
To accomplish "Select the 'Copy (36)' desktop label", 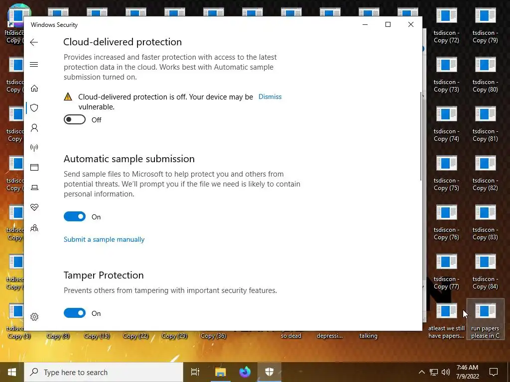I will (x=213, y=336).
